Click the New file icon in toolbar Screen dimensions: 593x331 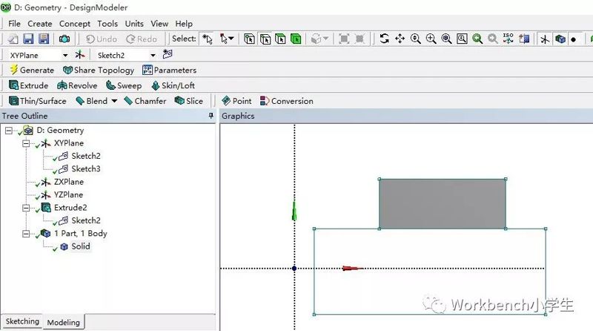tap(13, 39)
